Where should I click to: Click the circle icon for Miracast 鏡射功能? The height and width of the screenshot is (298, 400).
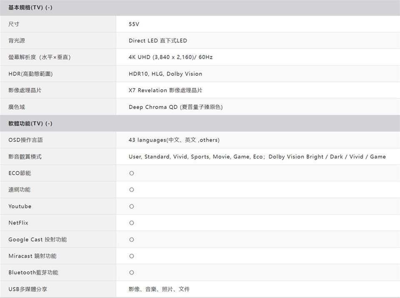click(132, 256)
